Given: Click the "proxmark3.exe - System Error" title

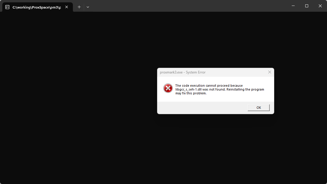Looking at the screenshot, I should click(183, 72).
